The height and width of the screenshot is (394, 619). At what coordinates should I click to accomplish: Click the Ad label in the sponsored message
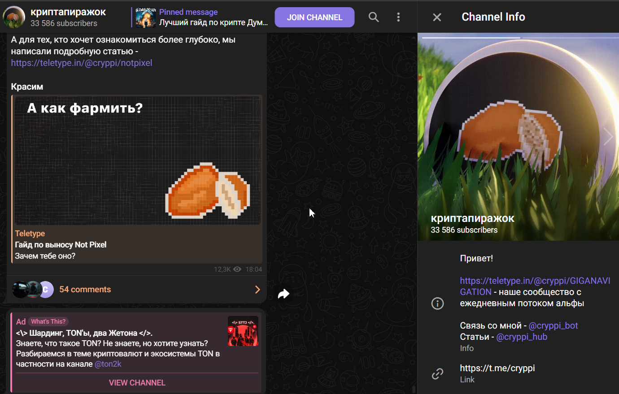(x=21, y=321)
